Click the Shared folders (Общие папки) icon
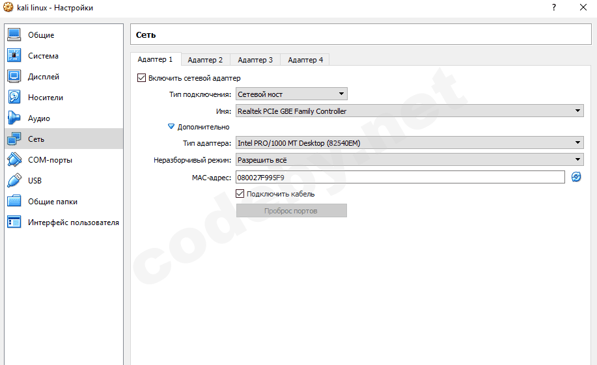597x365 pixels. (14, 201)
